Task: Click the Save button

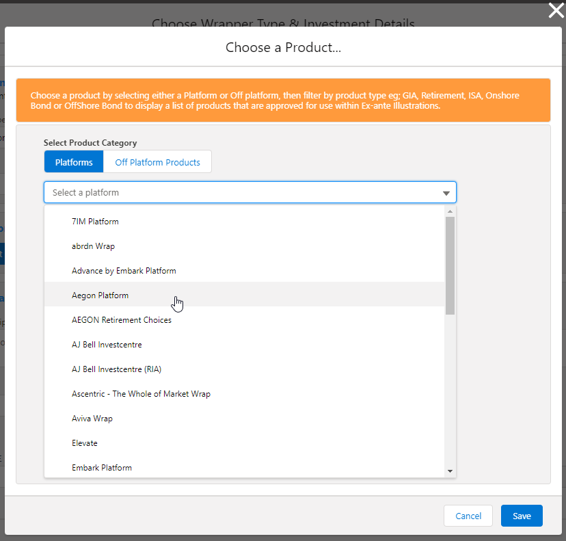Action: 522,516
